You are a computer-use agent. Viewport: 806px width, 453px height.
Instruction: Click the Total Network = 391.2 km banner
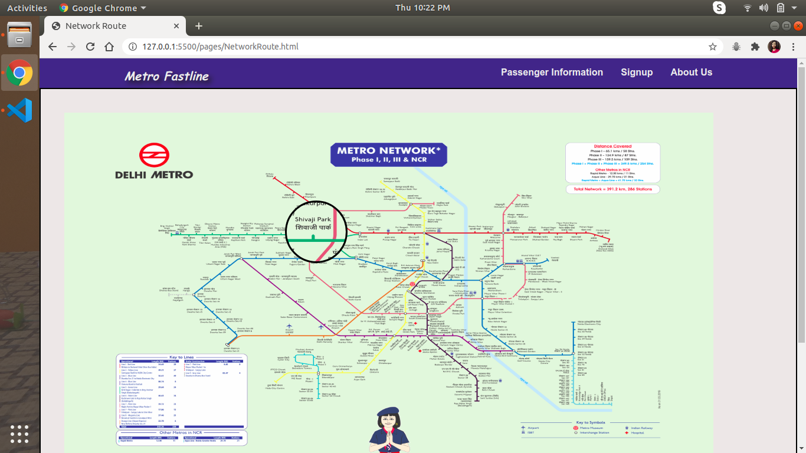(612, 189)
